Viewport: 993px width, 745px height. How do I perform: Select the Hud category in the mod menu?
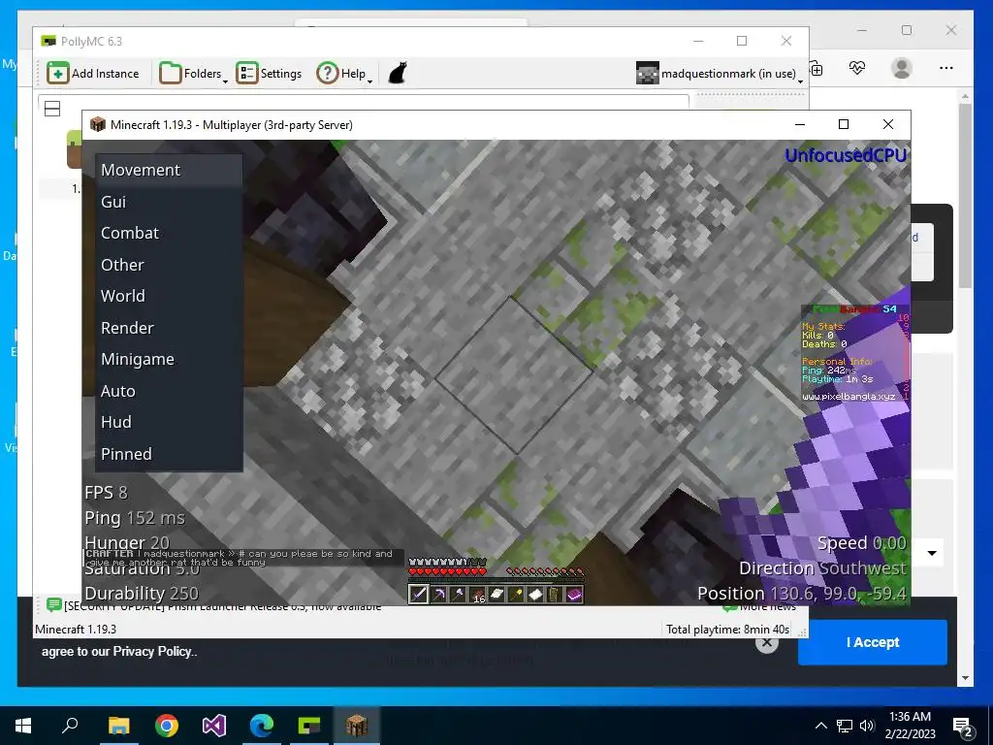point(169,422)
